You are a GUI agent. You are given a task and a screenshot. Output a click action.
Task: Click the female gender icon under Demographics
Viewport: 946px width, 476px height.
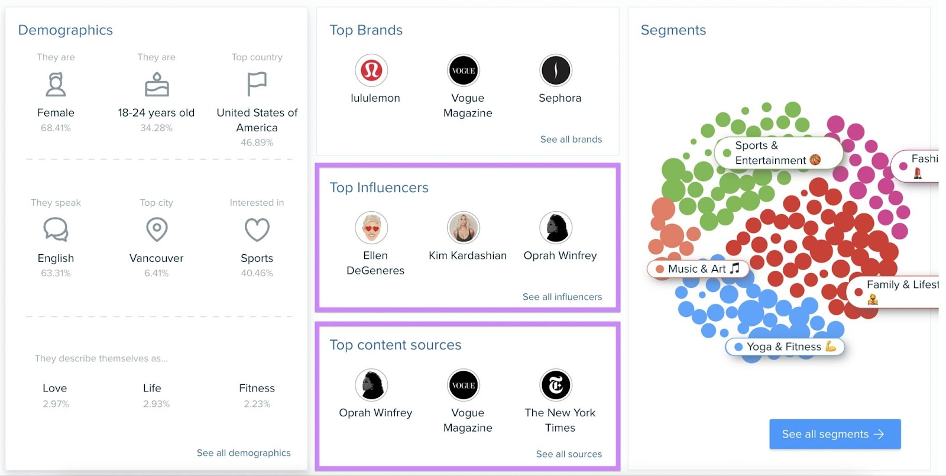click(56, 83)
